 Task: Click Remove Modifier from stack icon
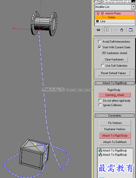(x=122, y=30)
